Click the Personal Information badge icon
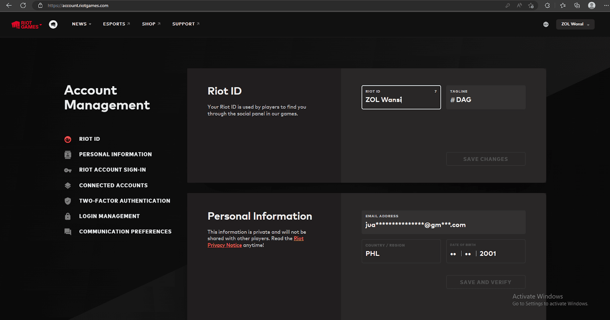Screen dimensions: 610x320 pyautogui.click(x=68, y=154)
